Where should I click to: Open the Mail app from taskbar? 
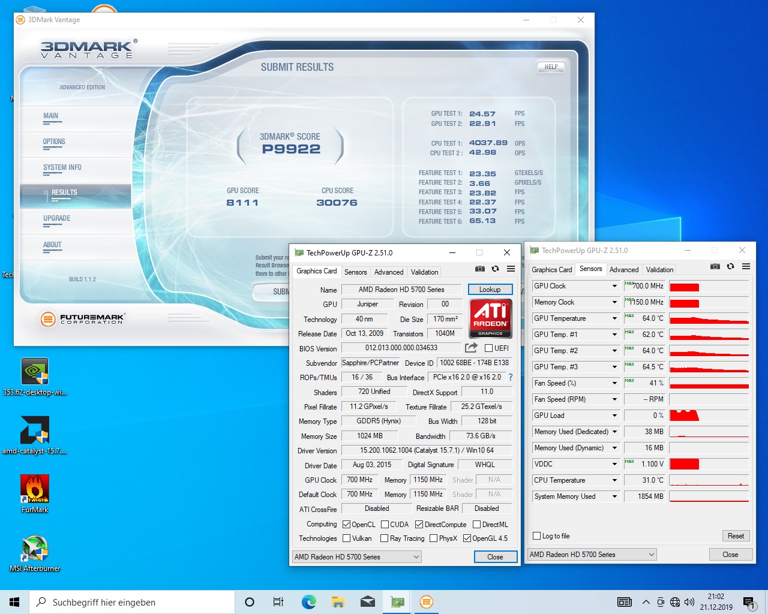367,602
